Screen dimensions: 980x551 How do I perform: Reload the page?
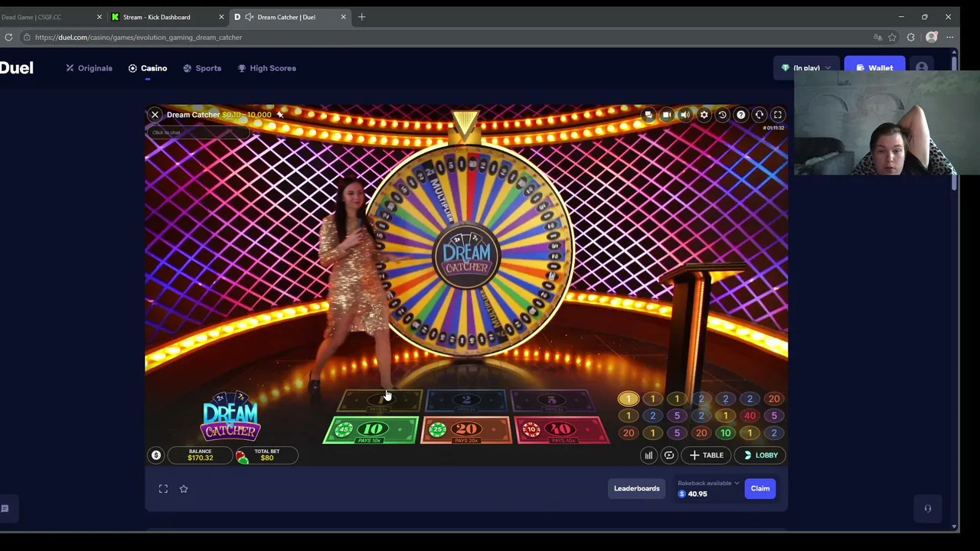coord(8,37)
